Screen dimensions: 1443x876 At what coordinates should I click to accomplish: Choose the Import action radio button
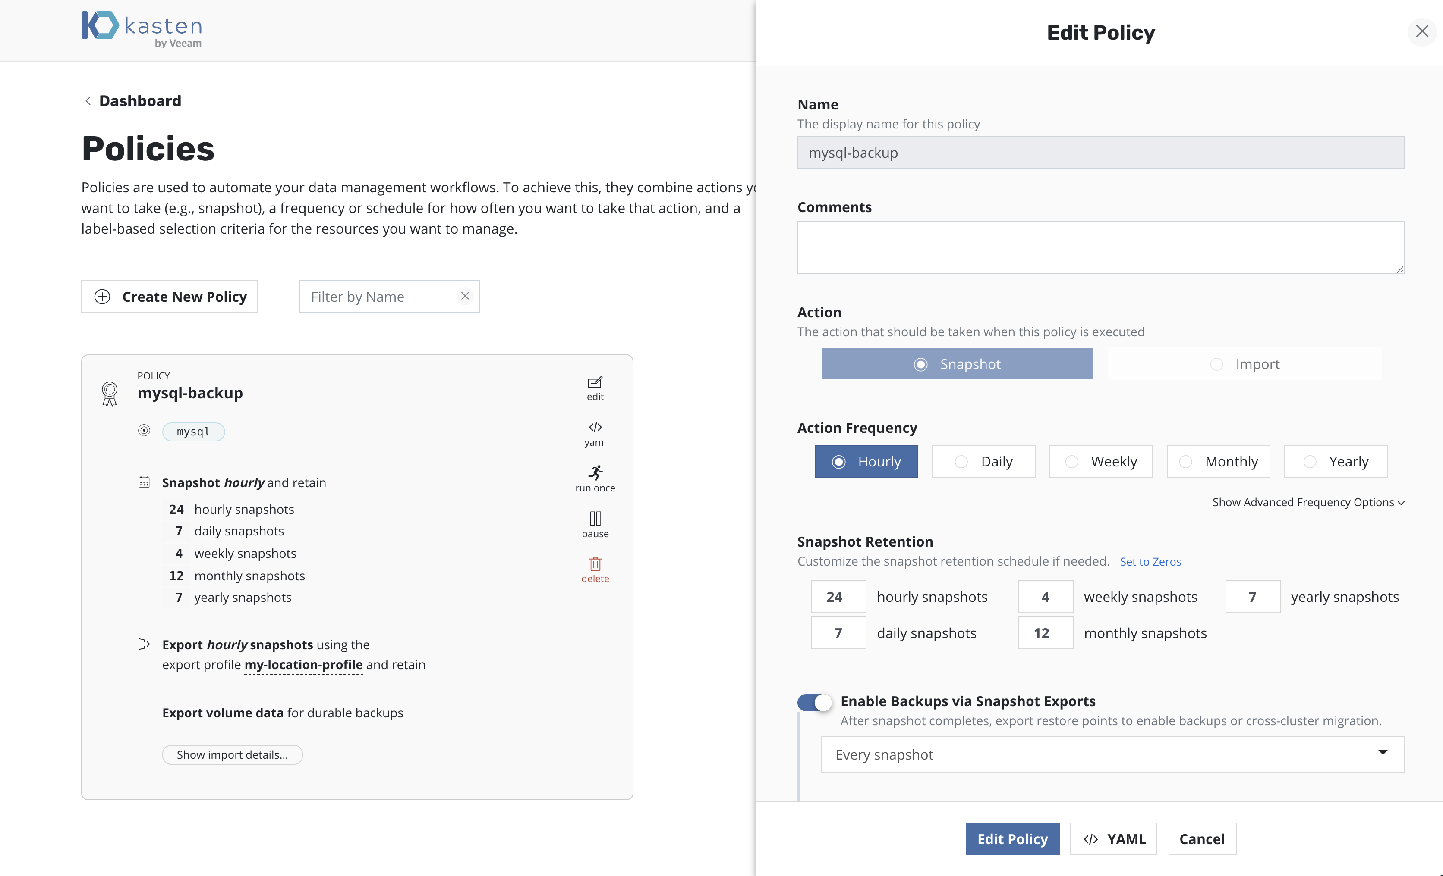coord(1216,365)
